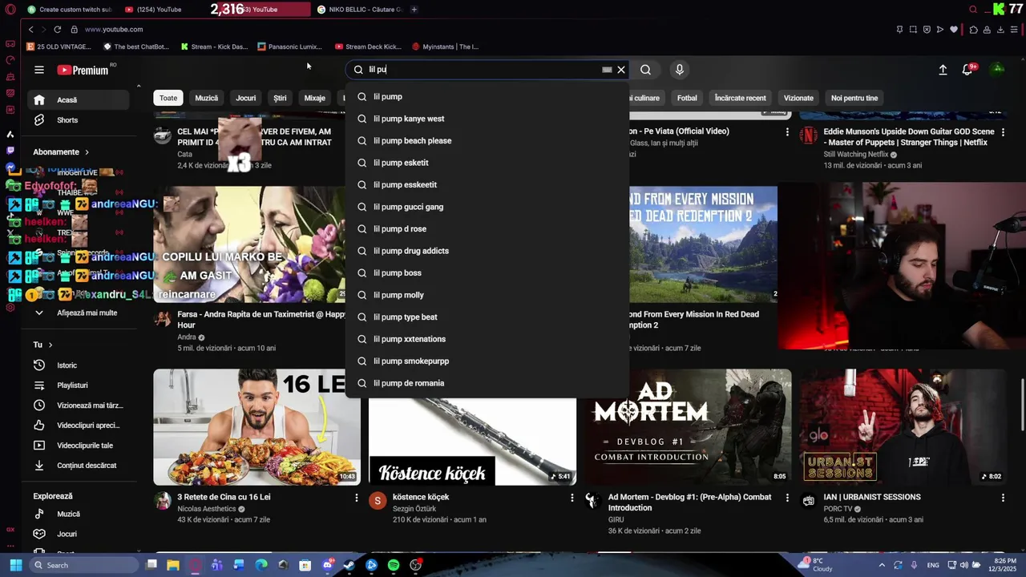Switch to 'NIKO BELLIC - Căutare' browser tab
Image resolution: width=1026 pixels, height=577 pixels.
pos(359,10)
